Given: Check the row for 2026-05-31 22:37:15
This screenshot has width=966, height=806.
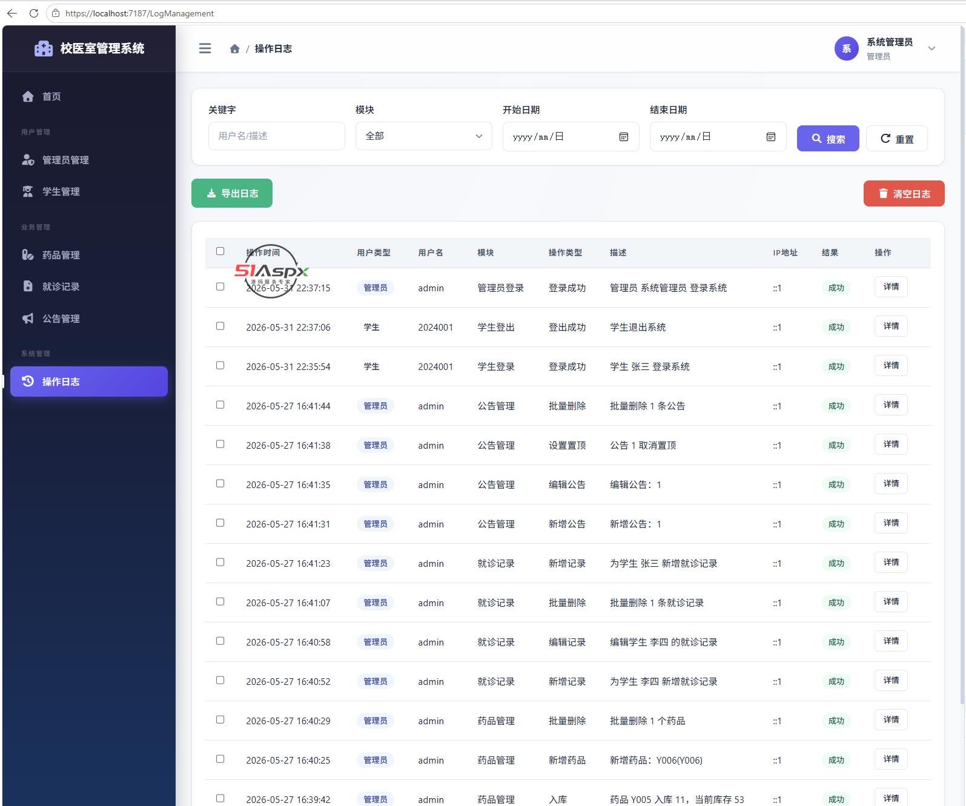Looking at the screenshot, I should click(220, 287).
